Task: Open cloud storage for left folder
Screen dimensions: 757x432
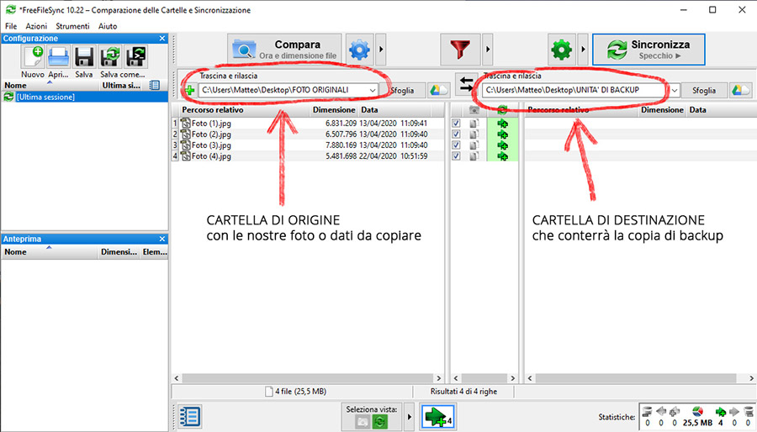Action: point(438,90)
